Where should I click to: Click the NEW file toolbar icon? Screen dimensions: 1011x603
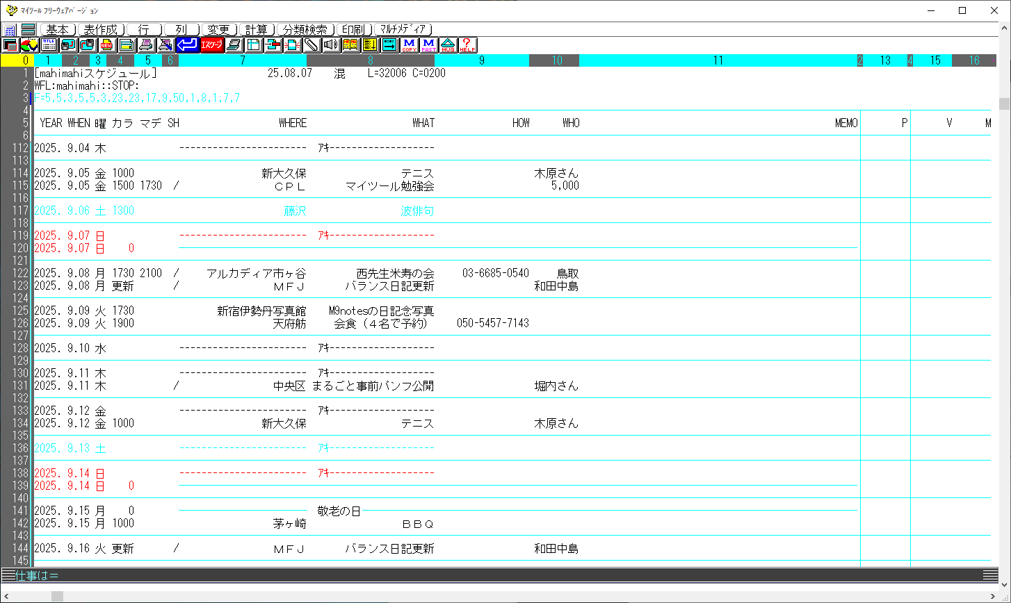coord(108,45)
